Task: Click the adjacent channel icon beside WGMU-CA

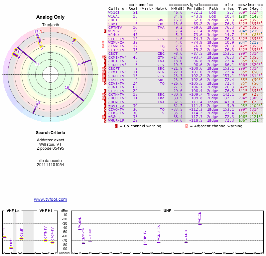Action: pyautogui.click(x=103, y=42)
